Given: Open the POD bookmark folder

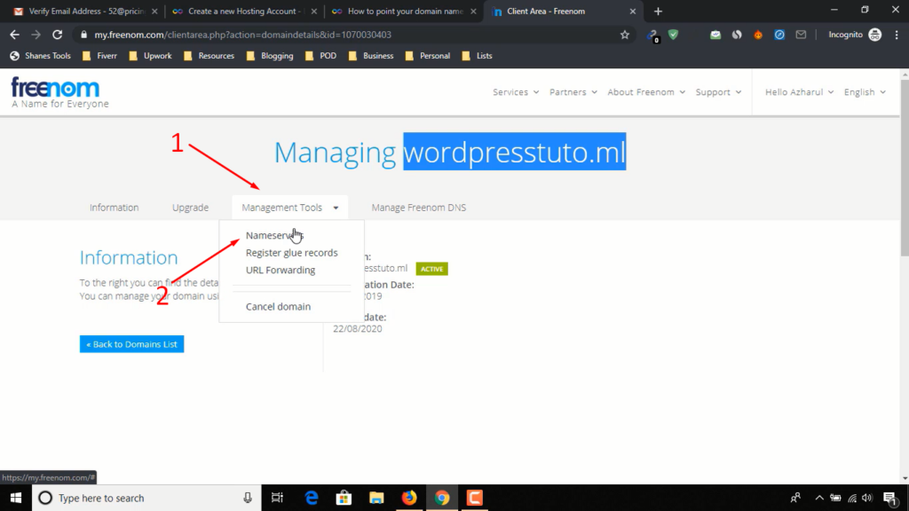Looking at the screenshot, I should click(320, 56).
